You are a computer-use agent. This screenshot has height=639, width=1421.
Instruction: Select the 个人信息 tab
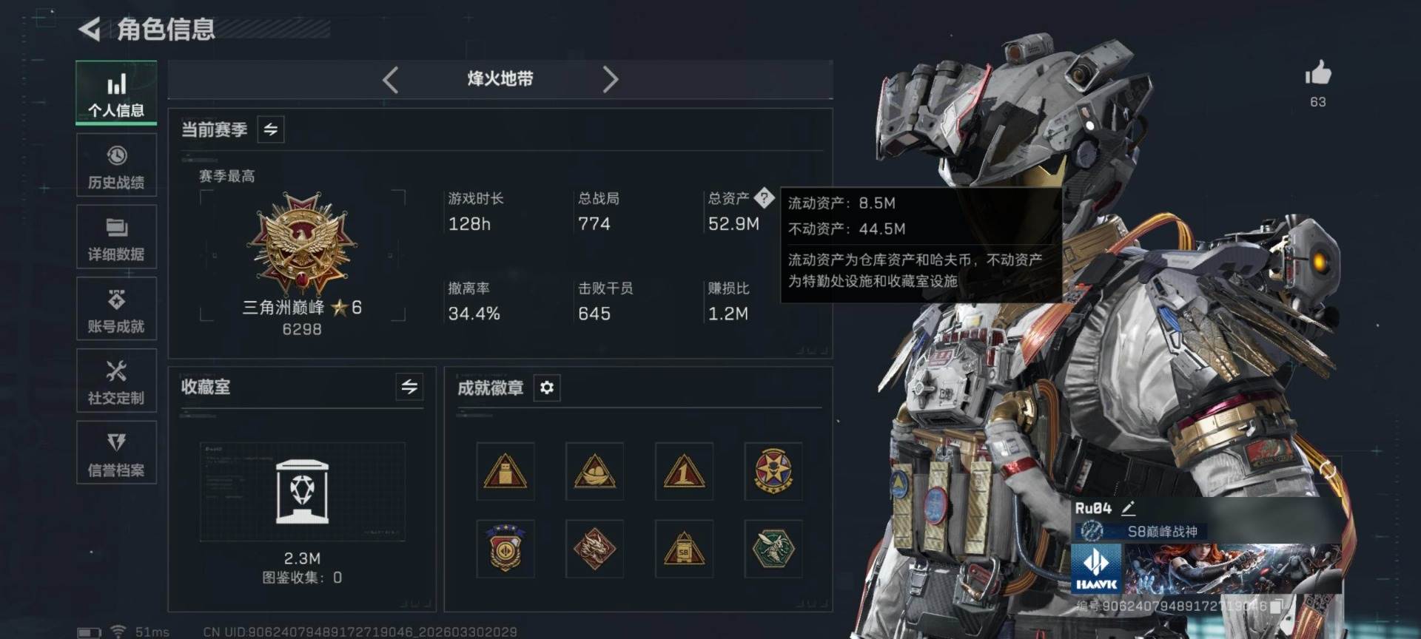click(x=116, y=93)
